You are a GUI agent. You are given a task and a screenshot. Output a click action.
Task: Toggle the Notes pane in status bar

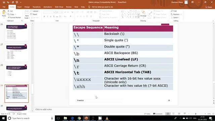[147, 114]
